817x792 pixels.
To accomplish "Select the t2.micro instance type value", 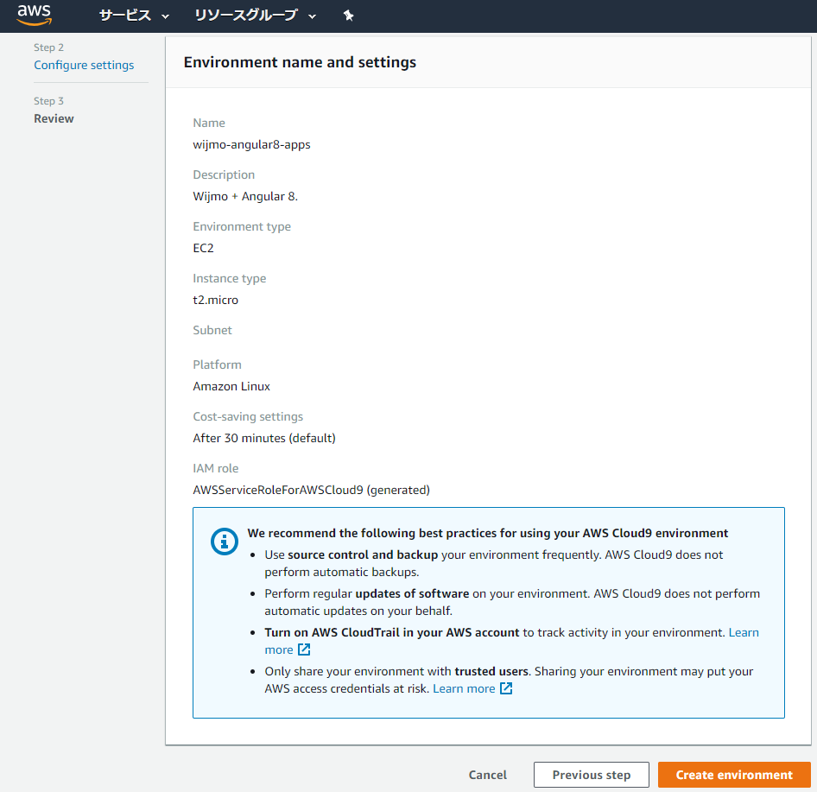I will click(216, 300).
